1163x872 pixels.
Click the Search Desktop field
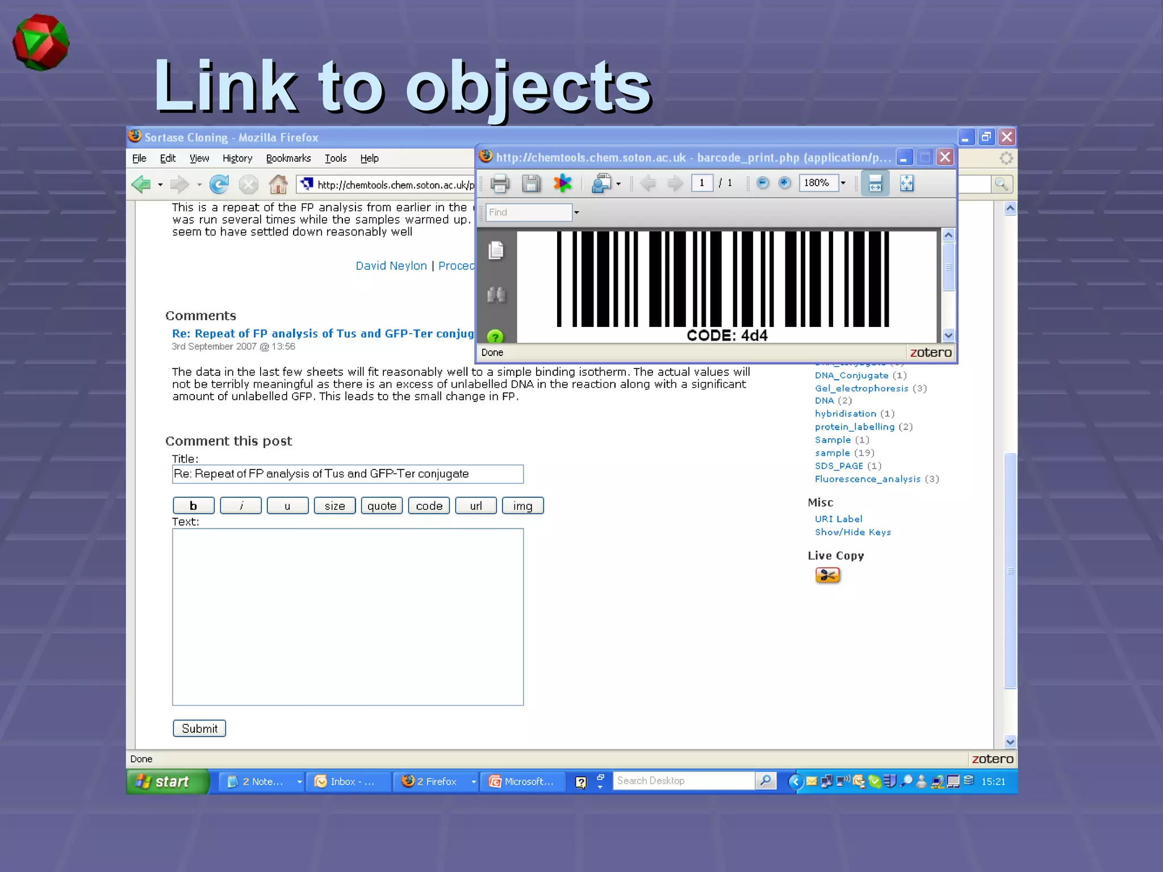tap(684, 781)
